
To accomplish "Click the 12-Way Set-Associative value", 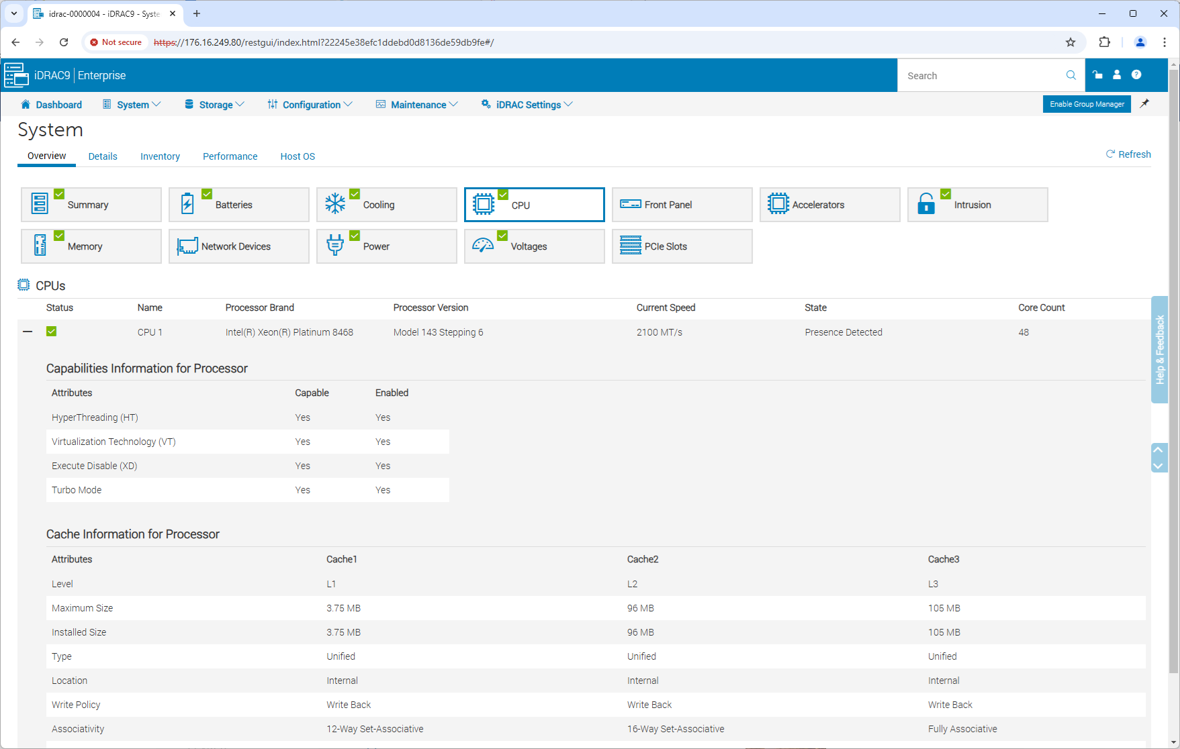I will (x=375, y=729).
